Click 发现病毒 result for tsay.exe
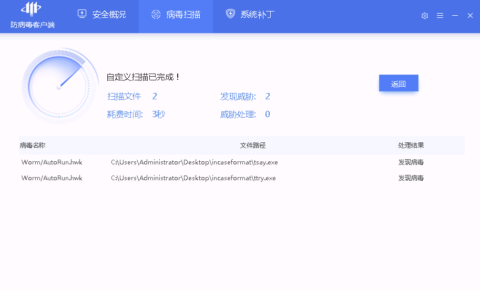This screenshot has width=480, height=290. (x=411, y=162)
